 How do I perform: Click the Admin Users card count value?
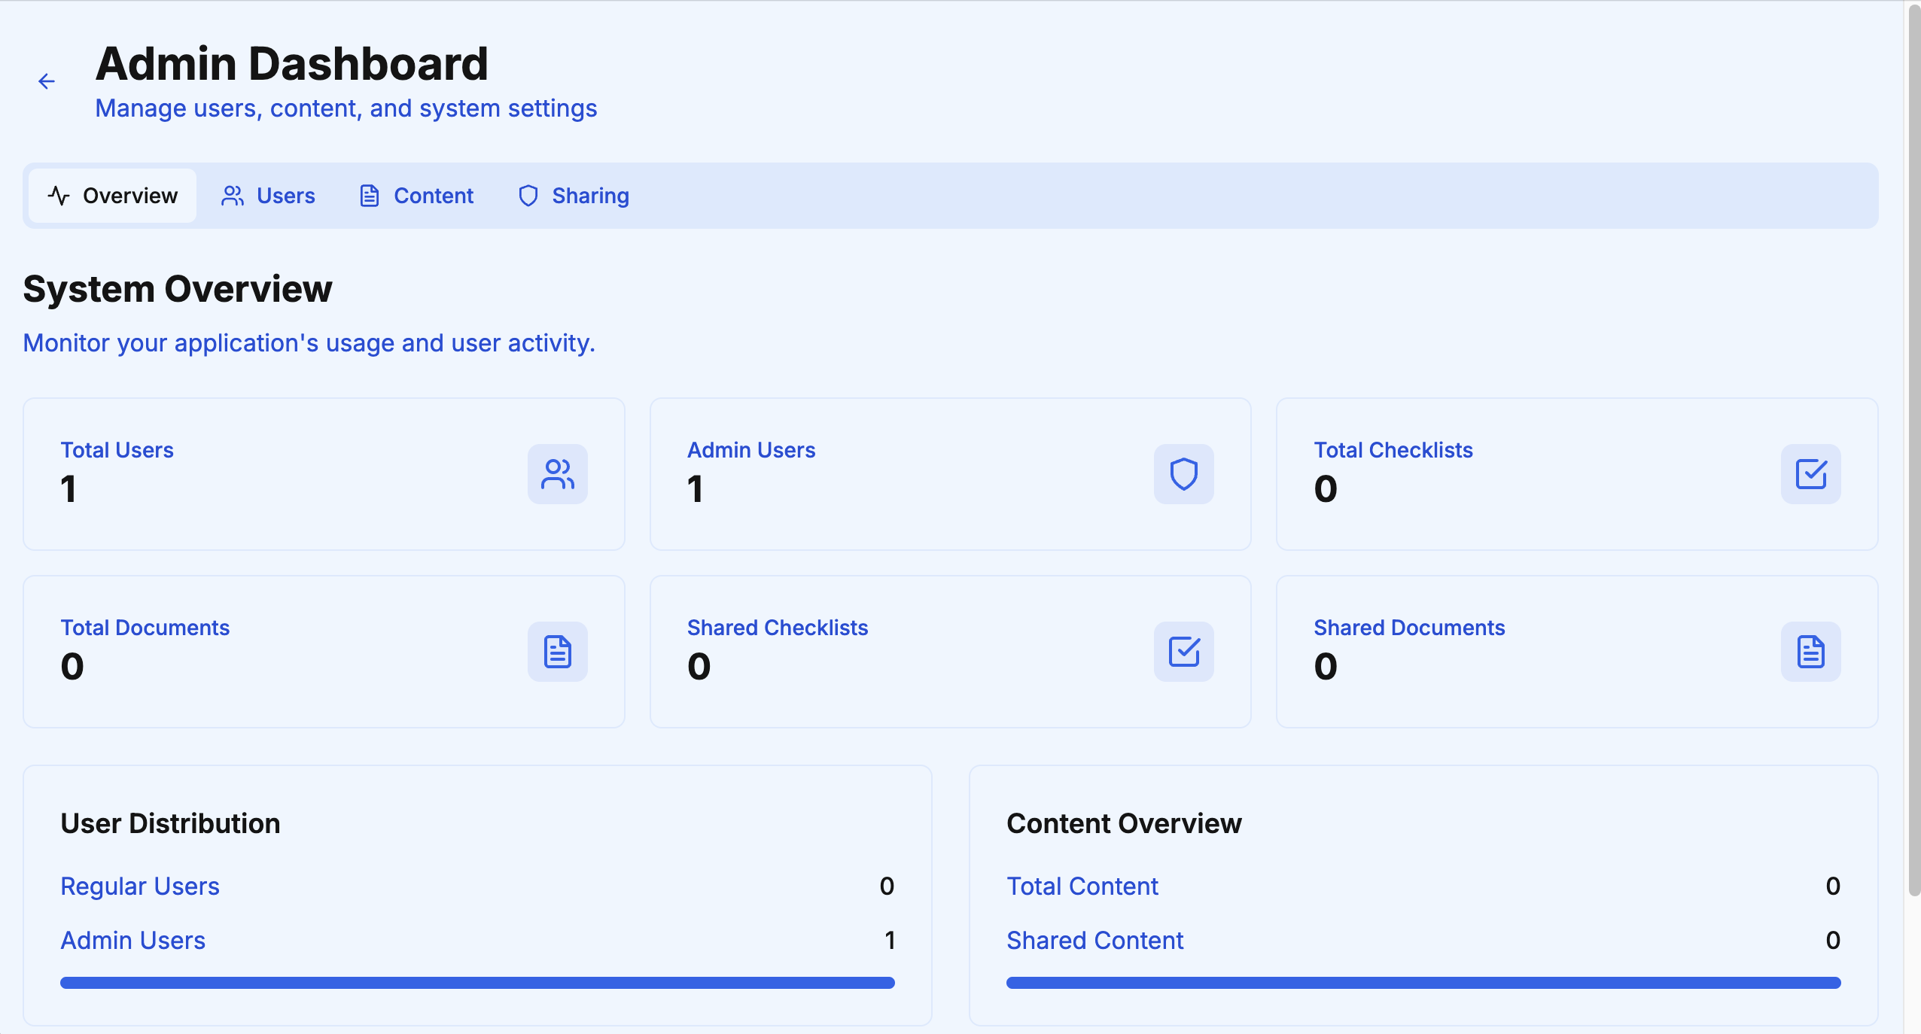click(x=696, y=489)
